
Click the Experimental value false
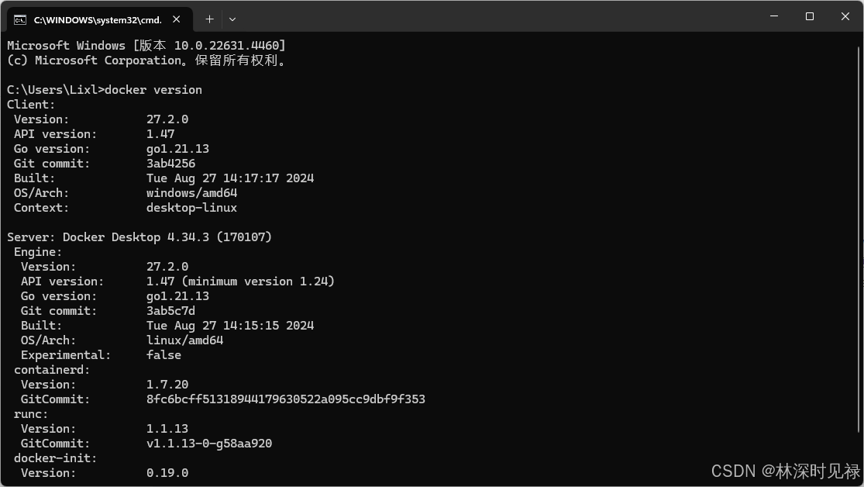click(x=164, y=355)
